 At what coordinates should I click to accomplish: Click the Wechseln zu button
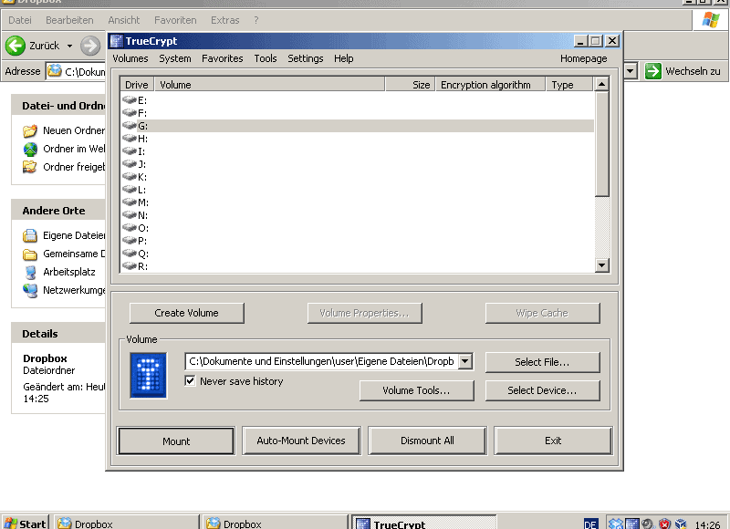point(683,71)
